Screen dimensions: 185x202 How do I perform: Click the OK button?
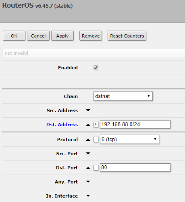14,36
